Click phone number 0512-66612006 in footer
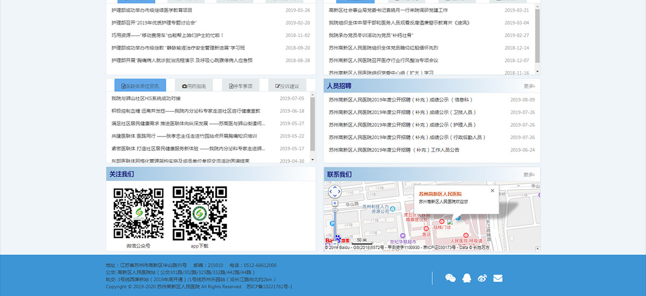This screenshot has height=296, width=646. pos(261,265)
